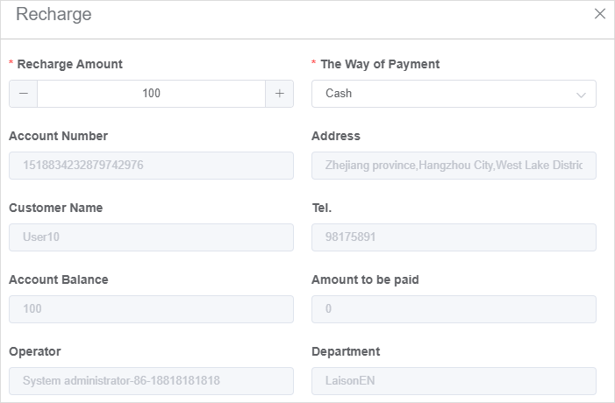Click the Account Number label
615x403 pixels.
pos(59,136)
